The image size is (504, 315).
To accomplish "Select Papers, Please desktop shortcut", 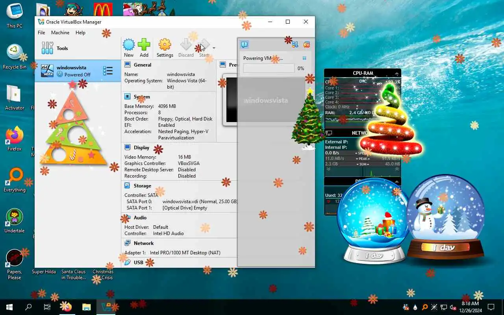I will tap(15, 265).
